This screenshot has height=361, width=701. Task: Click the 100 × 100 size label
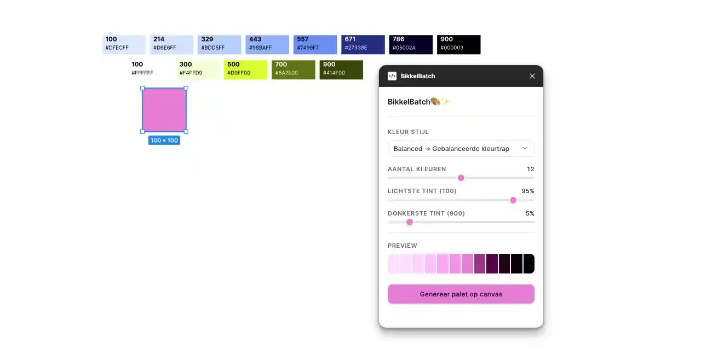click(x=164, y=141)
